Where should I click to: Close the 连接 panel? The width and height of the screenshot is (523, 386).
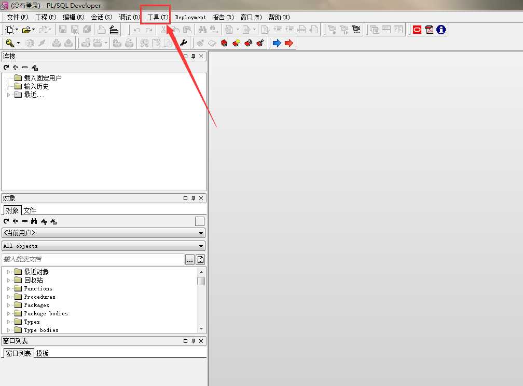(x=201, y=57)
